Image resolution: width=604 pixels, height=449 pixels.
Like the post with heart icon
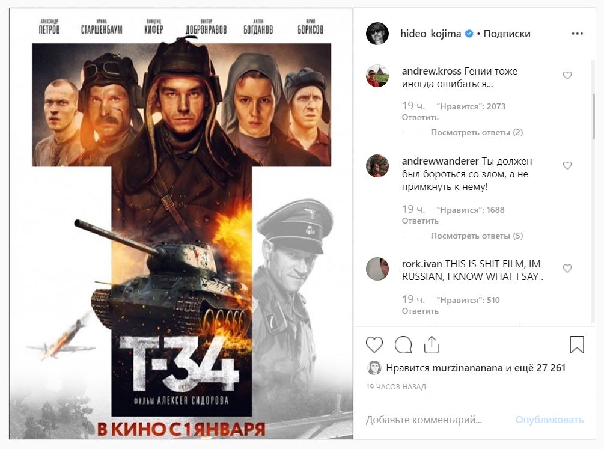click(x=374, y=344)
